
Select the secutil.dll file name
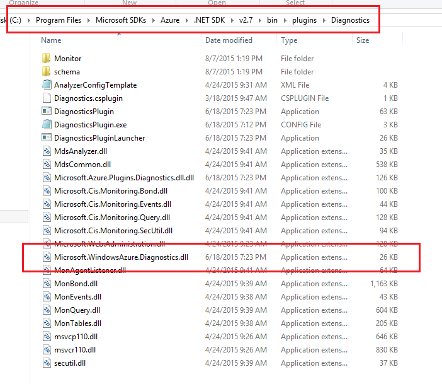click(x=70, y=363)
